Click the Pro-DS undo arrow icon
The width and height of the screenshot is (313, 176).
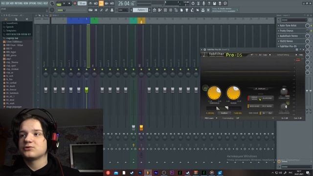pyautogui.click(x=252, y=55)
